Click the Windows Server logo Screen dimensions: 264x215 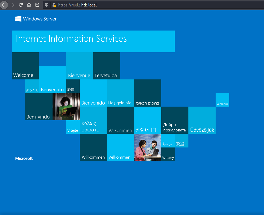point(36,19)
